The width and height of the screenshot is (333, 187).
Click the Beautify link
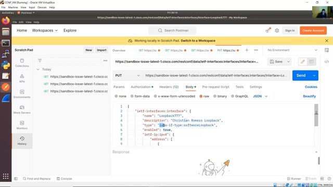coord(309,96)
